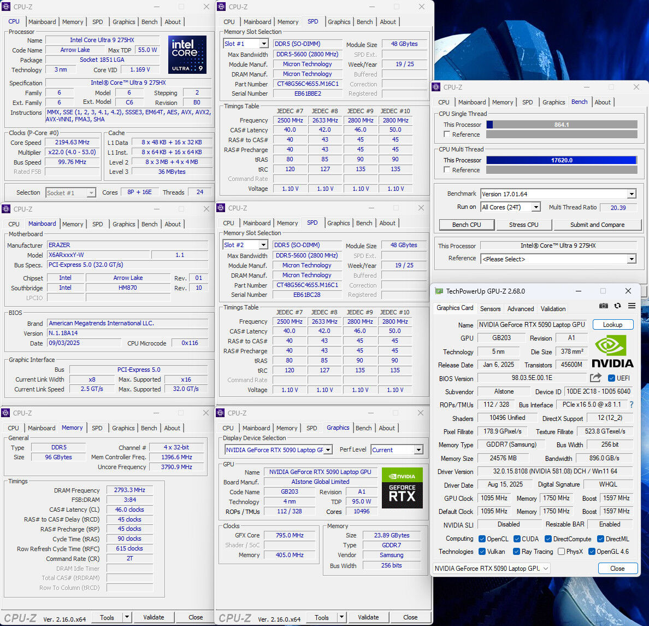This screenshot has height=626, width=649.
Task: Click the GPU-Z title bar app icon
Action: (x=439, y=291)
